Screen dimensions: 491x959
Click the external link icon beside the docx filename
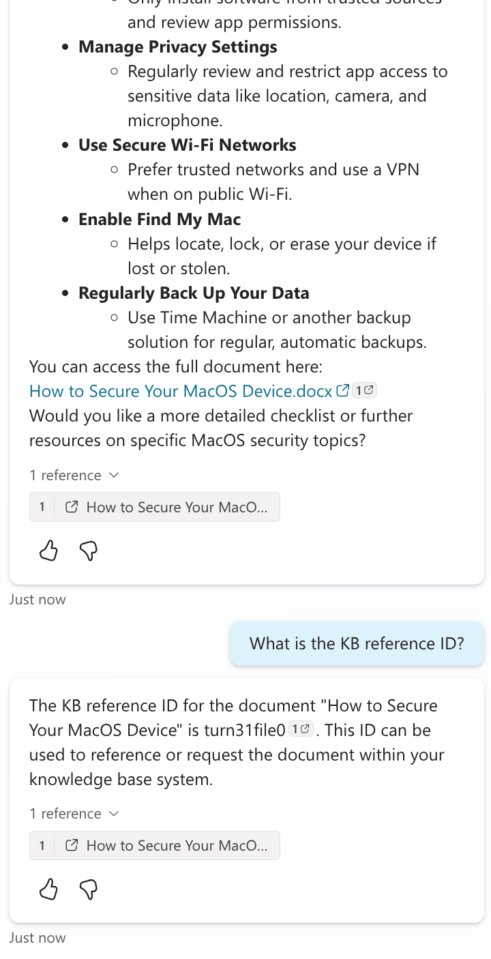342,390
